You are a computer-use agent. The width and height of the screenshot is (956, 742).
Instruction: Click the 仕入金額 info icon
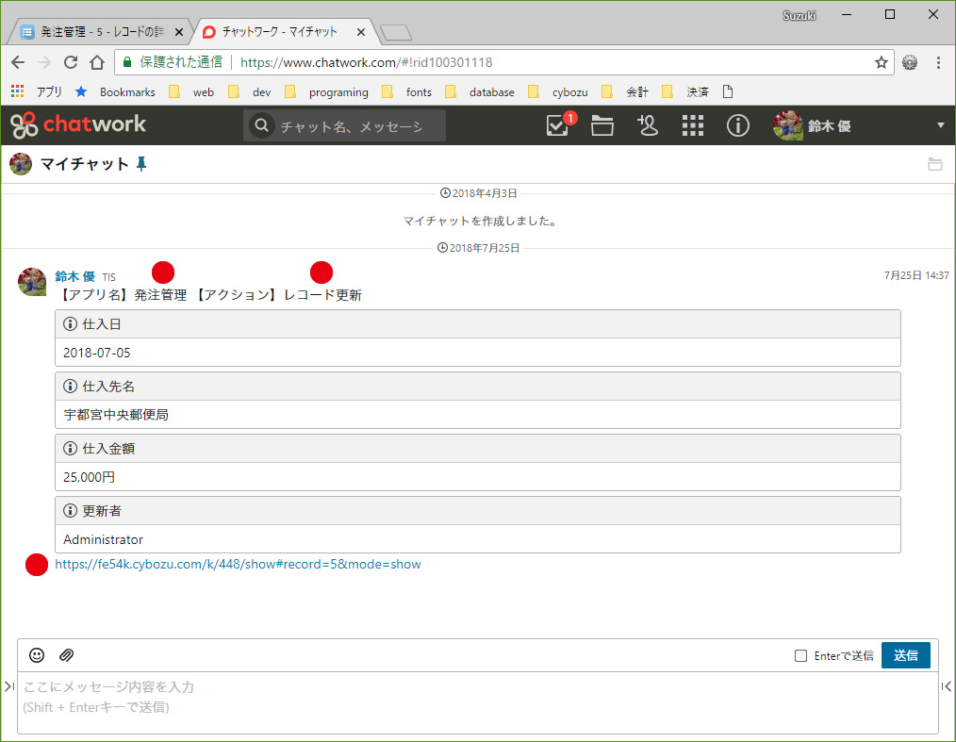pos(70,448)
